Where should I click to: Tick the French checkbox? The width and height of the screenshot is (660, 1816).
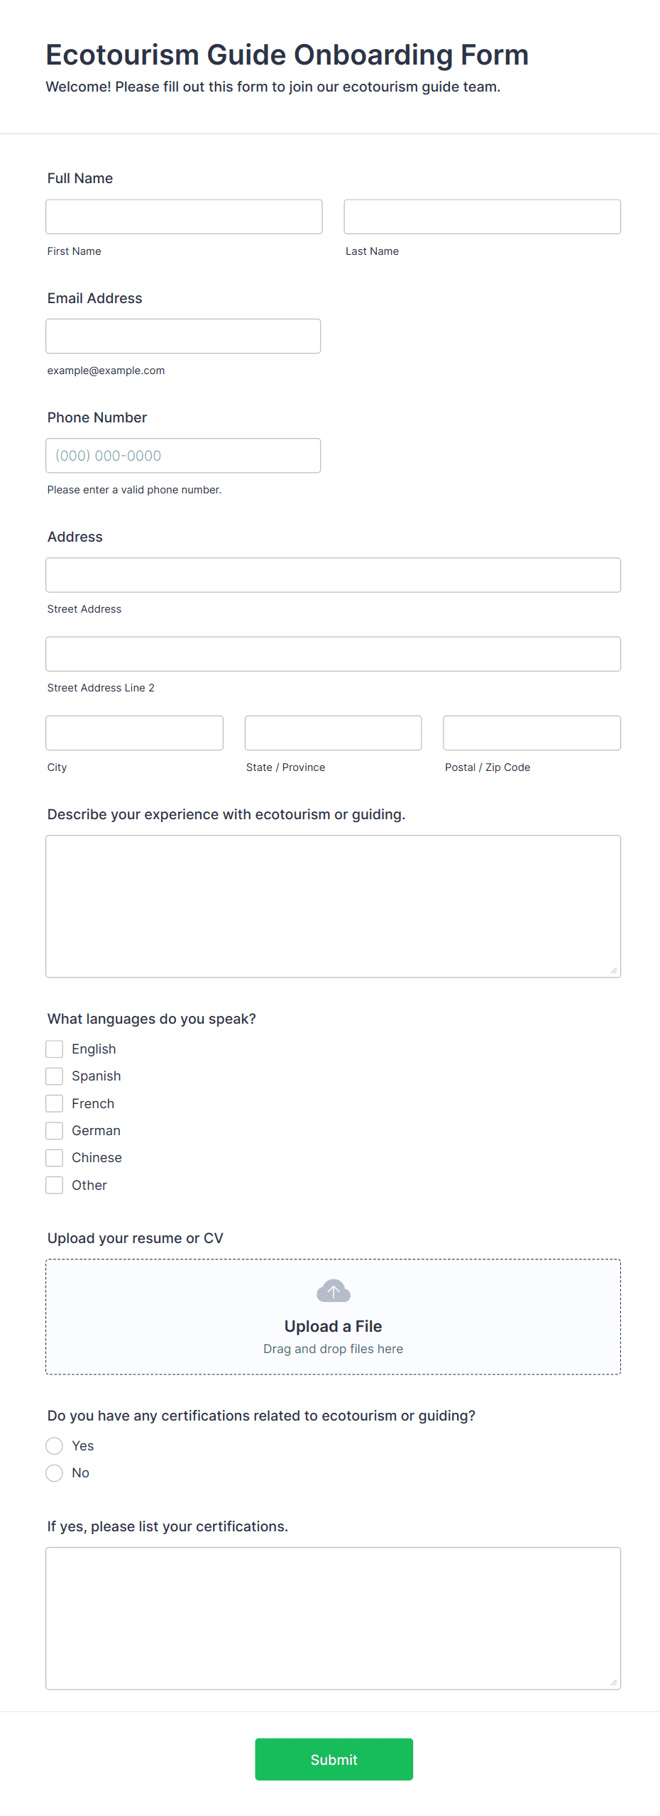pos(55,1103)
